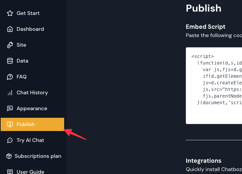Click the FAQ question bubble icon
This screenshot has width=242, height=174.
pos(10,77)
